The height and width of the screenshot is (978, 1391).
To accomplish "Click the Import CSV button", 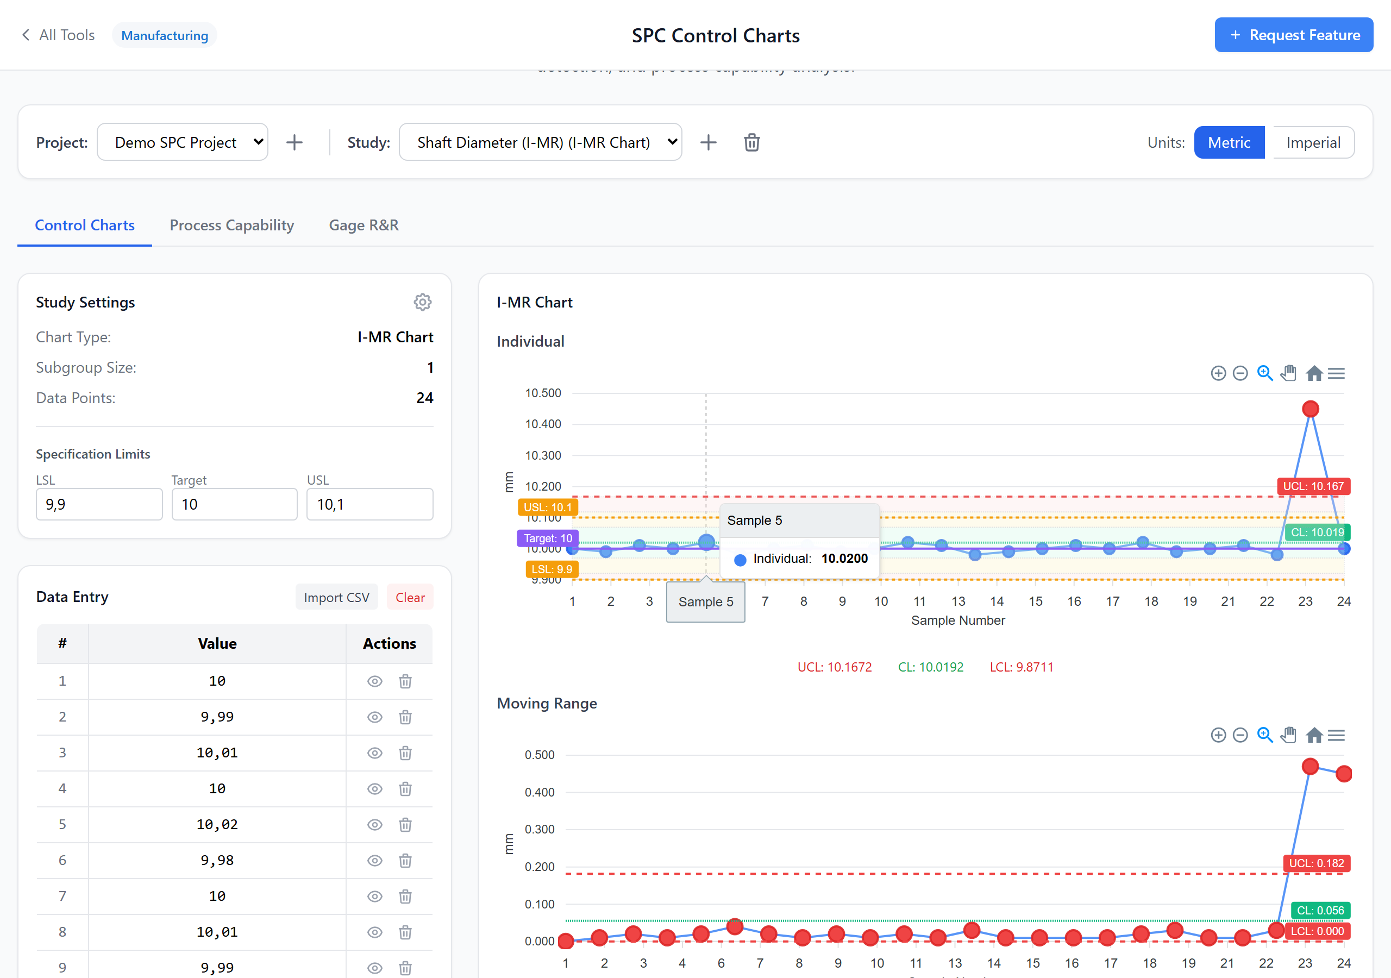I will 336,598.
